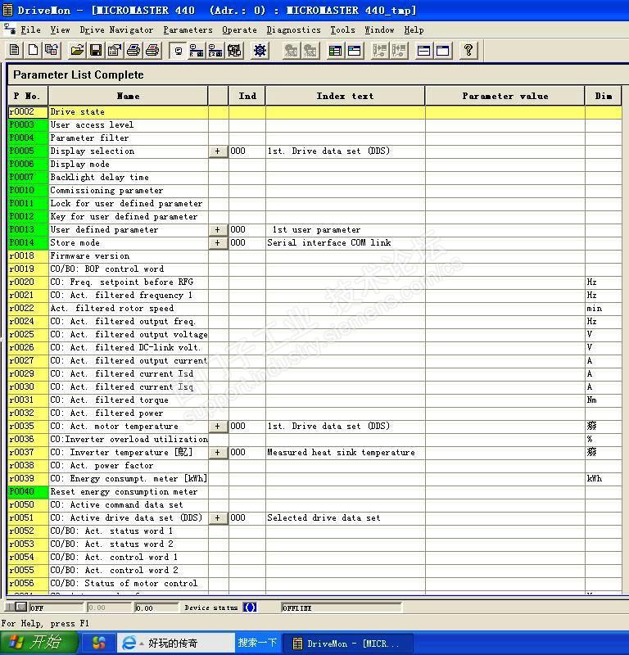Expand indices of r0035 motor temperature
Screen dimensions: 629x655
click(218, 426)
